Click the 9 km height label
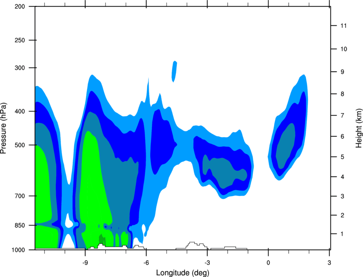This screenshot has height=277, width=363. [x=343, y=72]
